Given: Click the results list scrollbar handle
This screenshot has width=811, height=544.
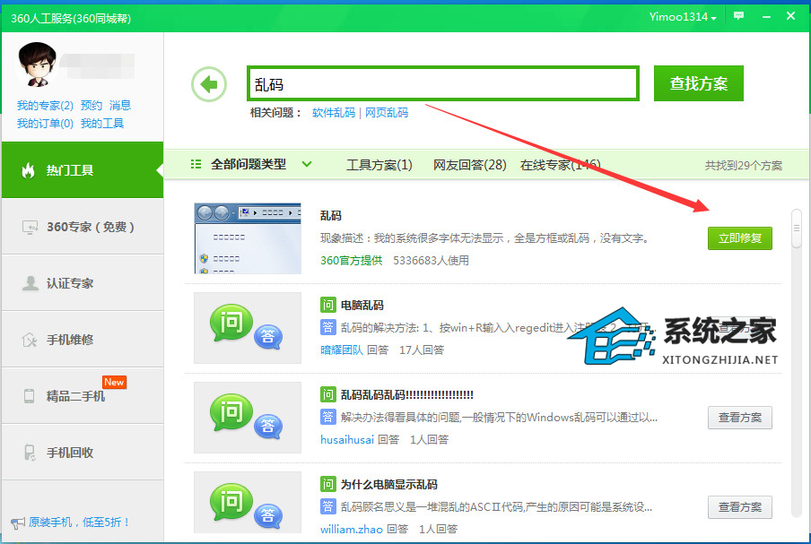Looking at the screenshot, I should [x=797, y=229].
